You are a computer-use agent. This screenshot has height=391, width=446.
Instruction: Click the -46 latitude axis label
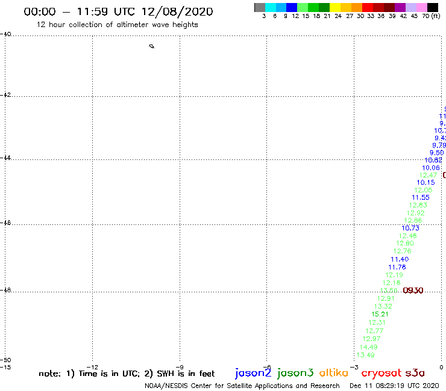click(5, 223)
